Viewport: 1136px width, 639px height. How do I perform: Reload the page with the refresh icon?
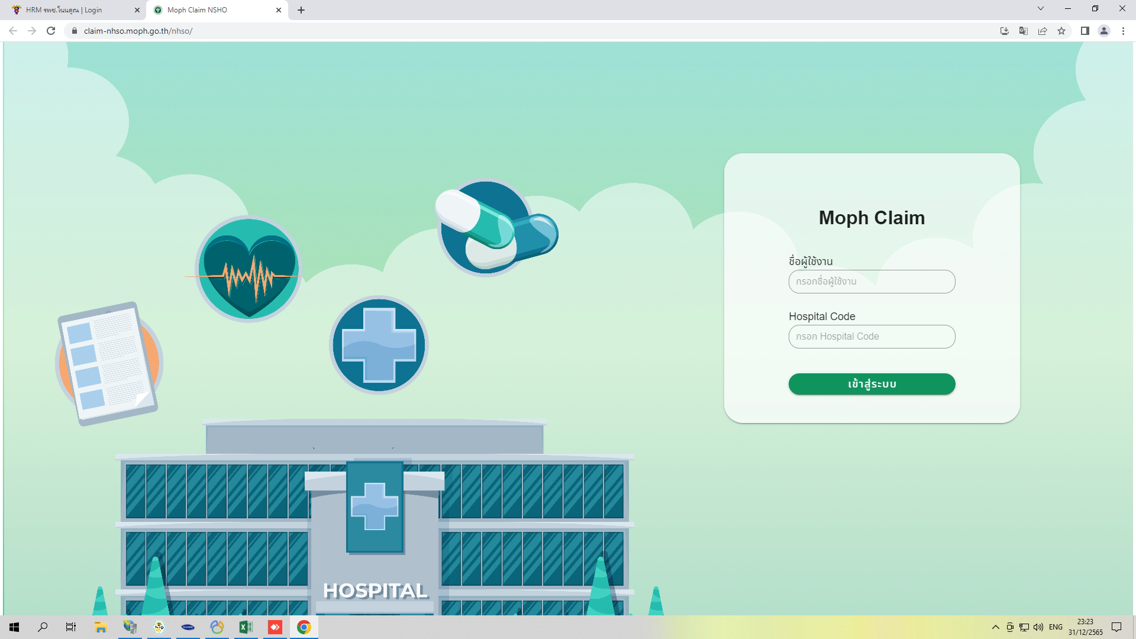point(50,31)
